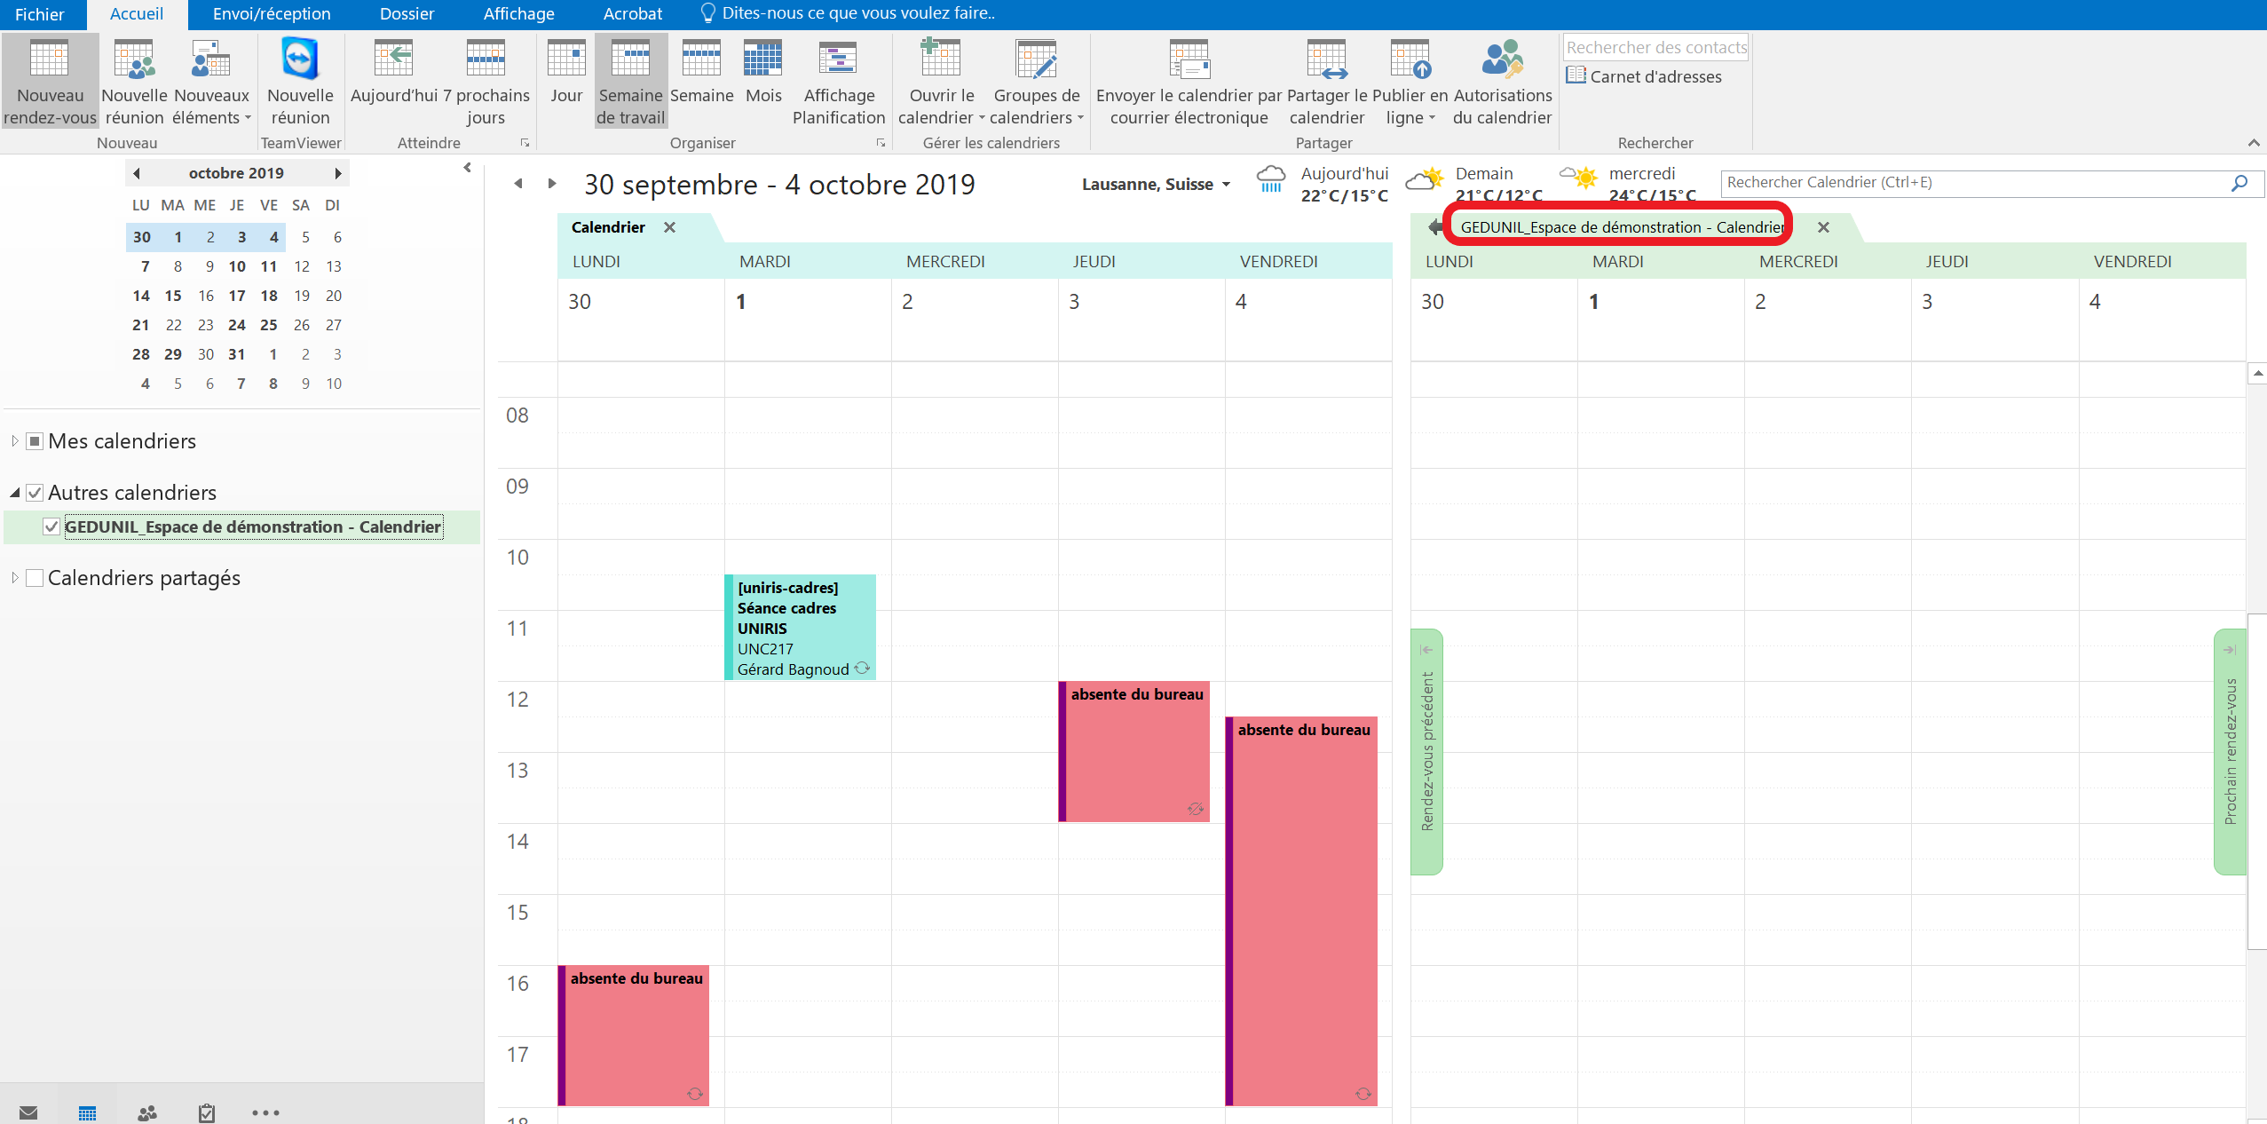
Task: Expand the Mes calendriers group
Action: (x=14, y=441)
